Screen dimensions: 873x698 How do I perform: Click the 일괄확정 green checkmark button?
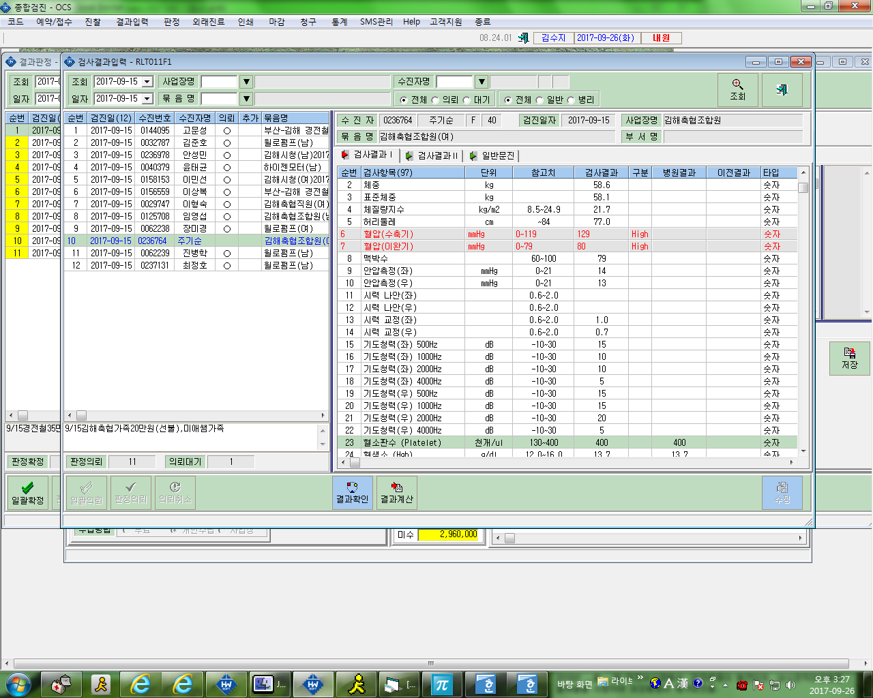point(27,492)
